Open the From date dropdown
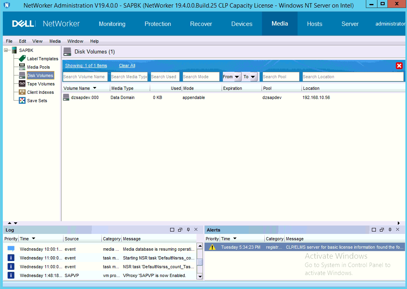Viewport: 407px width, 289px height. point(237,77)
